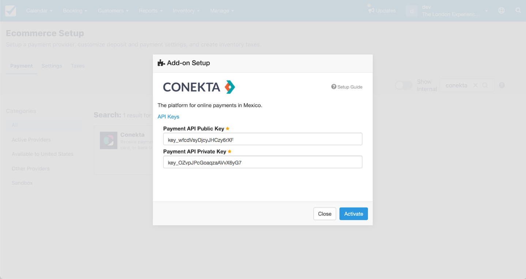Image resolution: width=526 pixels, height=279 pixels.
Task: Click The London Experience account name
Action: click(451, 14)
